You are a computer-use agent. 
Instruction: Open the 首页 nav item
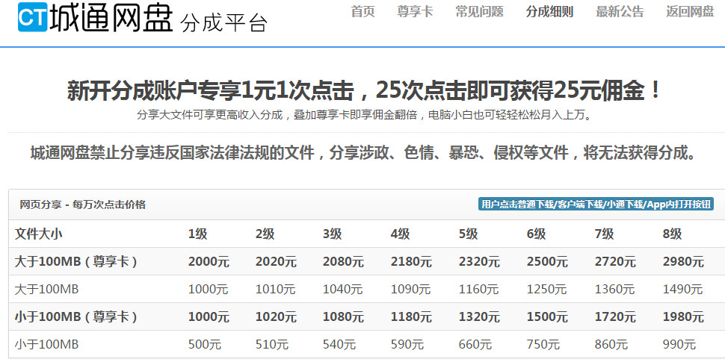click(x=363, y=11)
